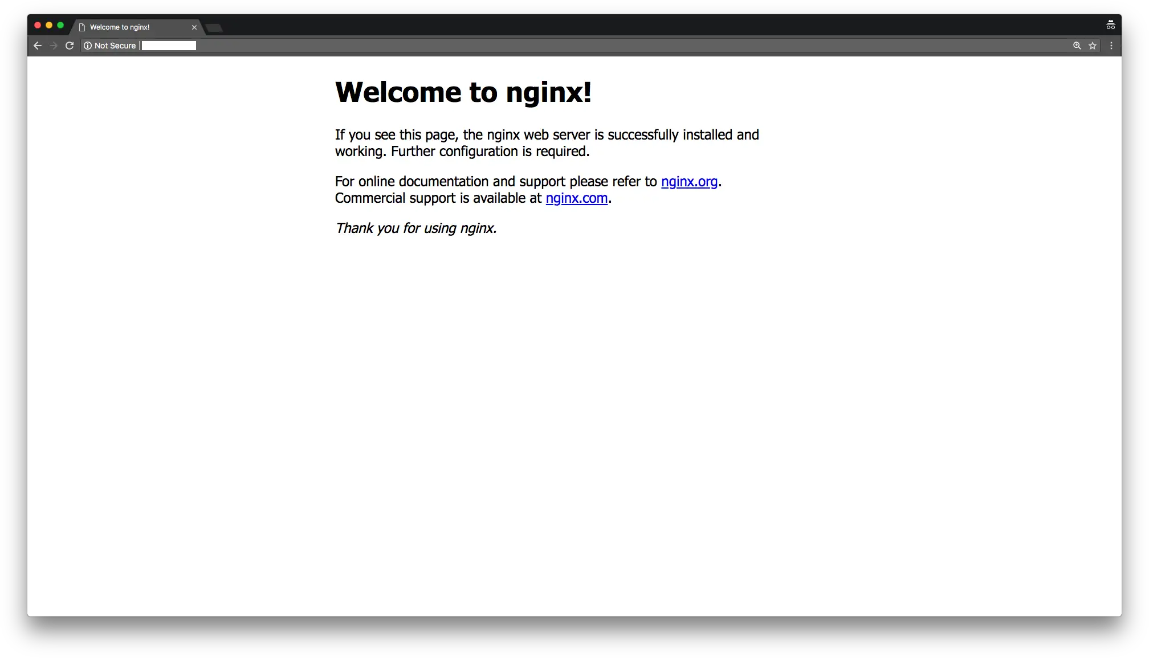
Task: Open the Chrome three-dot menu
Action: [x=1111, y=46]
